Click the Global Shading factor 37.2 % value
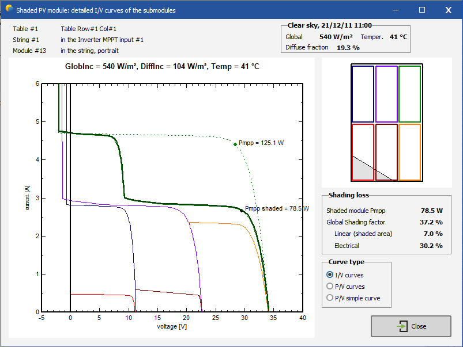This screenshot has width=463, height=347. tap(431, 222)
